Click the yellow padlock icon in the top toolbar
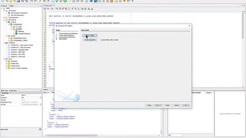This screenshot has width=246, height=138. (111, 1)
